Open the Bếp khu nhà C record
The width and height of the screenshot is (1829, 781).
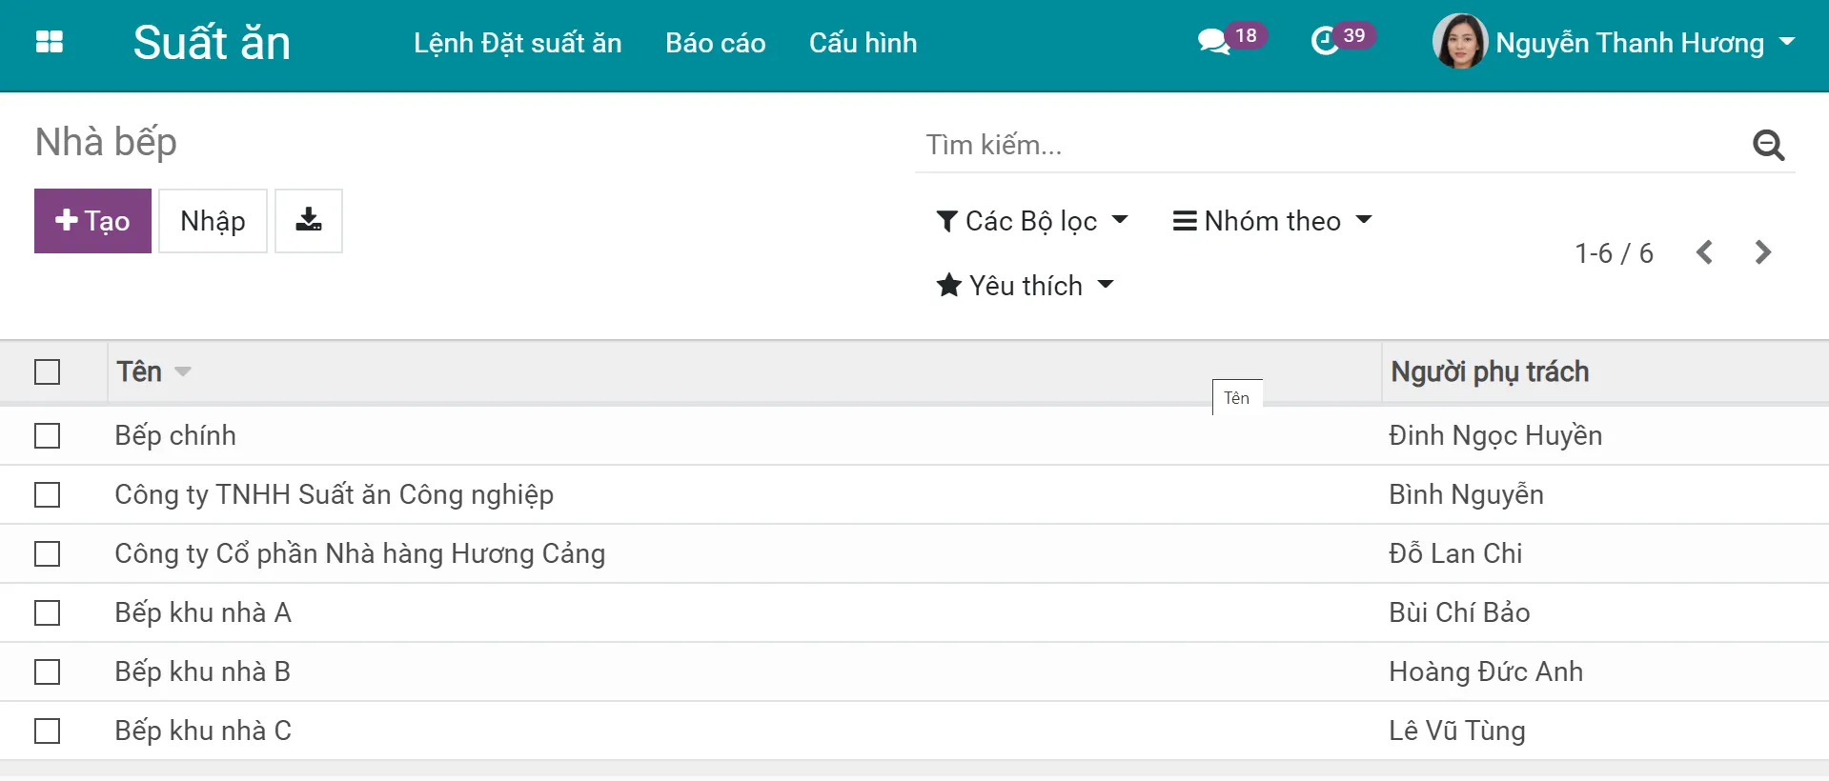point(203,731)
